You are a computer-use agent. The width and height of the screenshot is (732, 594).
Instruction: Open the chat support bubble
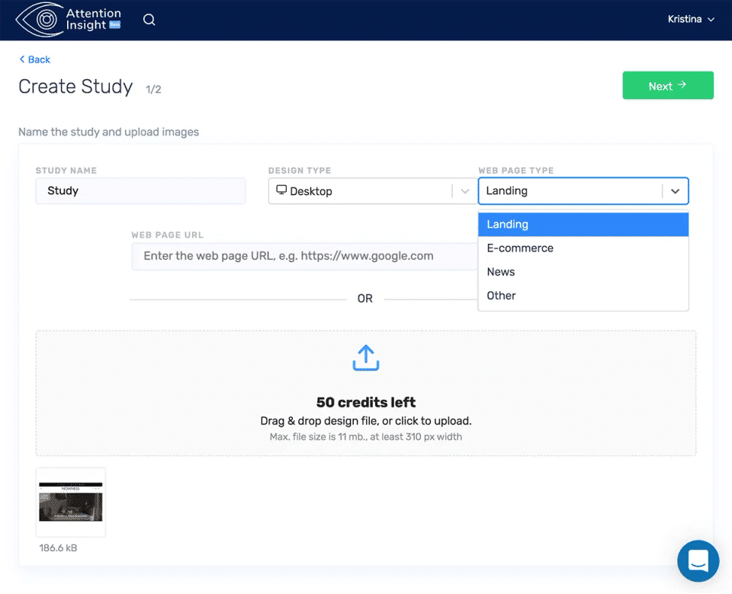pos(698,560)
